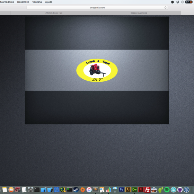
Task: Open the Ayuda menu
Action: (48, 2)
